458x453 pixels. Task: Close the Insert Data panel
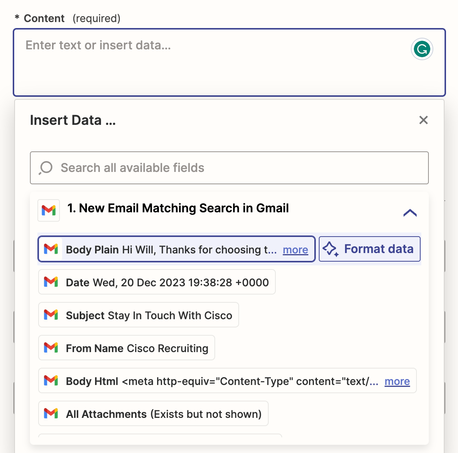[x=423, y=120]
